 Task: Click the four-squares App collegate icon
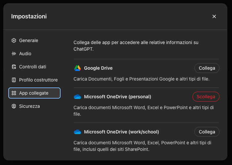(14, 93)
